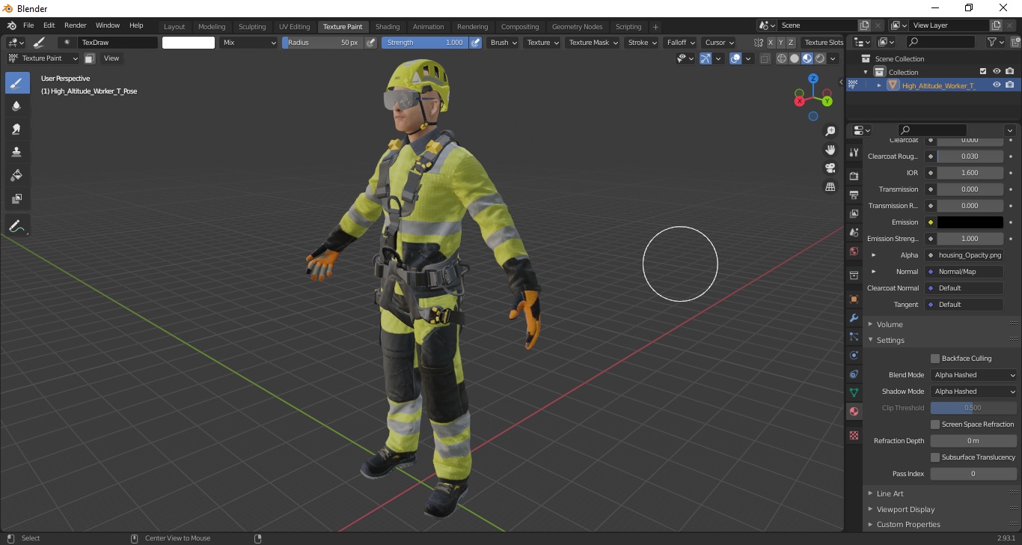The height and width of the screenshot is (545, 1022).
Task: Open the View Layer properties tab
Action: coord(854,213)
